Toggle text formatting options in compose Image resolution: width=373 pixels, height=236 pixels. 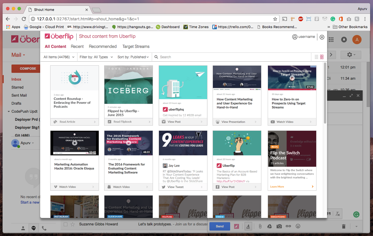tap(248, 226)
